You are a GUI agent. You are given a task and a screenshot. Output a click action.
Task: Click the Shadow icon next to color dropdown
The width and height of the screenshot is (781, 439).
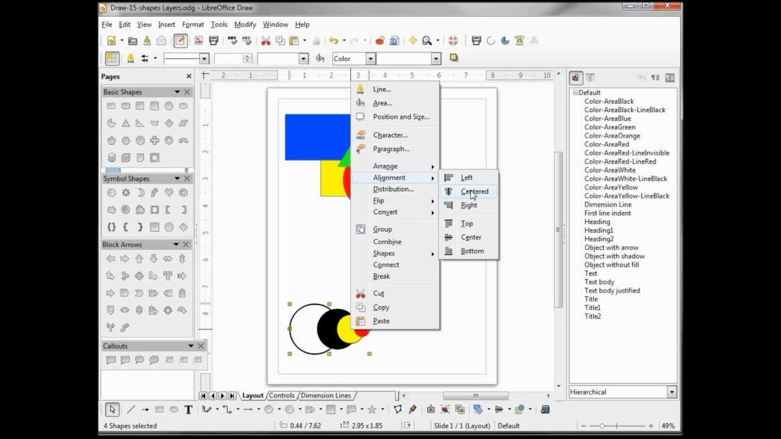click(453, 58)
